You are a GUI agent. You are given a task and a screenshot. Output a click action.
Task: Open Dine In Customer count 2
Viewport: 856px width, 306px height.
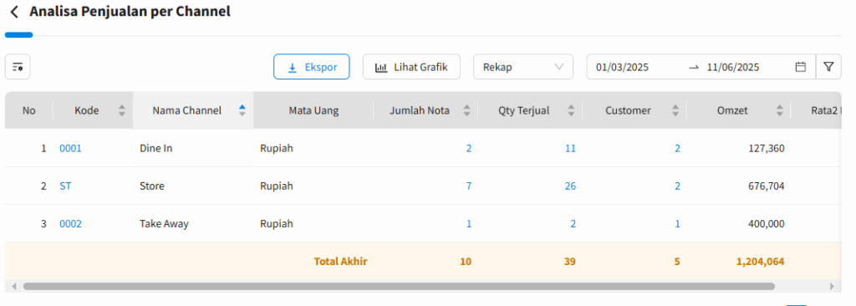[677, 148]
